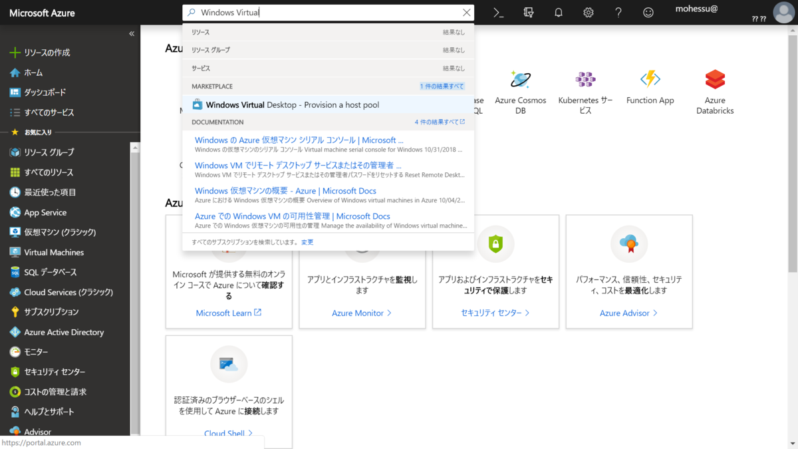Click the サブスクリプション key icon
The width and height of the screenshot is (798, 449).
[x=15, y=312]
